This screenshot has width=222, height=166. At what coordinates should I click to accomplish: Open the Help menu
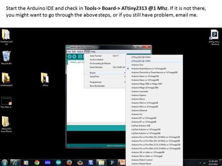pos(93,52)
